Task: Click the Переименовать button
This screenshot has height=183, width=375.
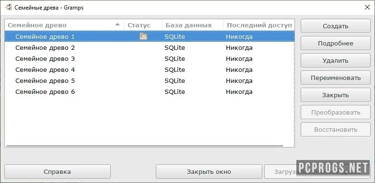Action: pyautogui.click(x=335, y=78)
